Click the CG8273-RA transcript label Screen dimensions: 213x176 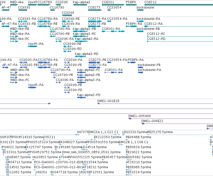pyautogui.click(x=97, y=19)
